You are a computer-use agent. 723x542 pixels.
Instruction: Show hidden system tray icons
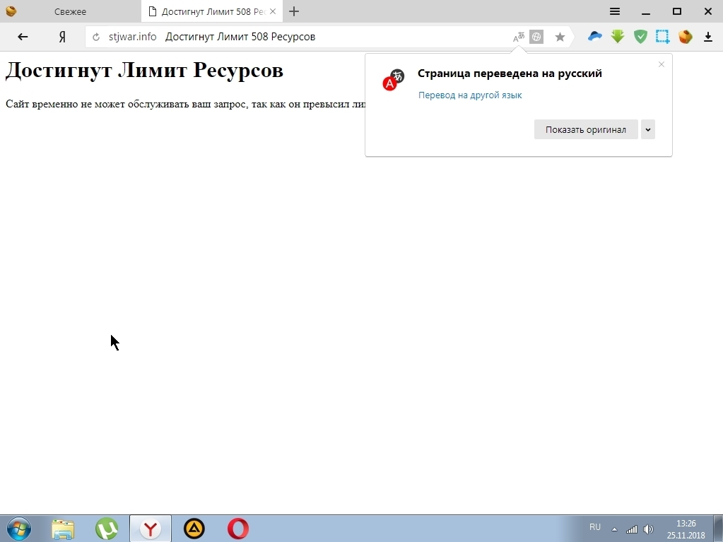613,529
